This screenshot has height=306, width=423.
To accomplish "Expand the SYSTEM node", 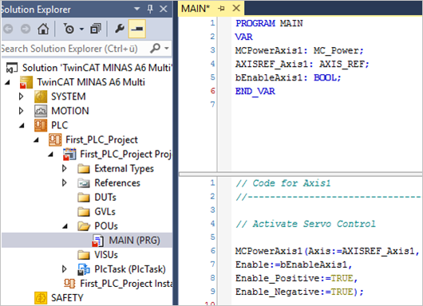I will click(21, 96).
